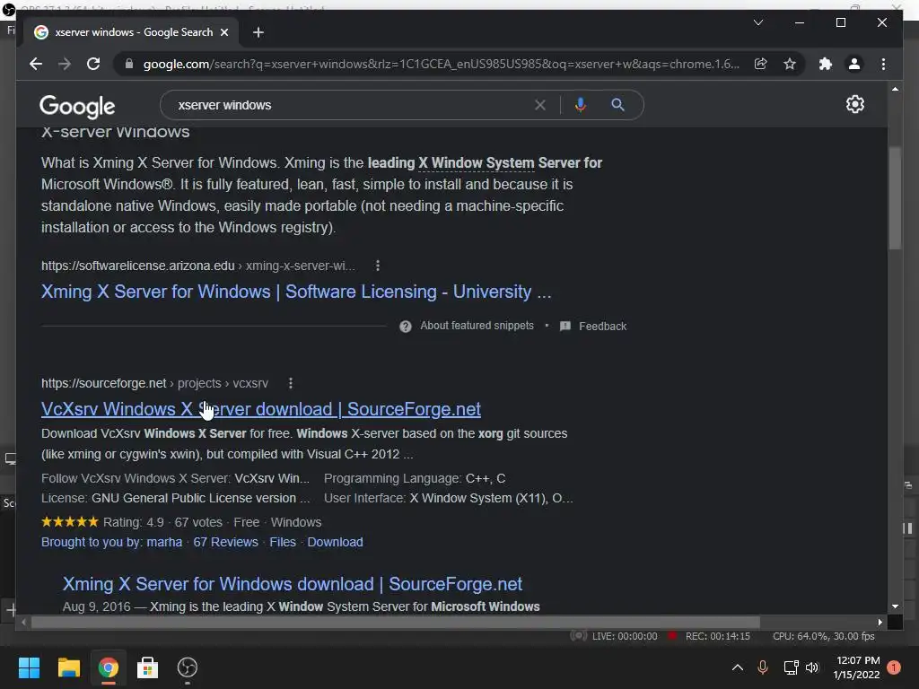Open Xming X Server for Windows download result
919x689 pixels.
tap(292, 584)
